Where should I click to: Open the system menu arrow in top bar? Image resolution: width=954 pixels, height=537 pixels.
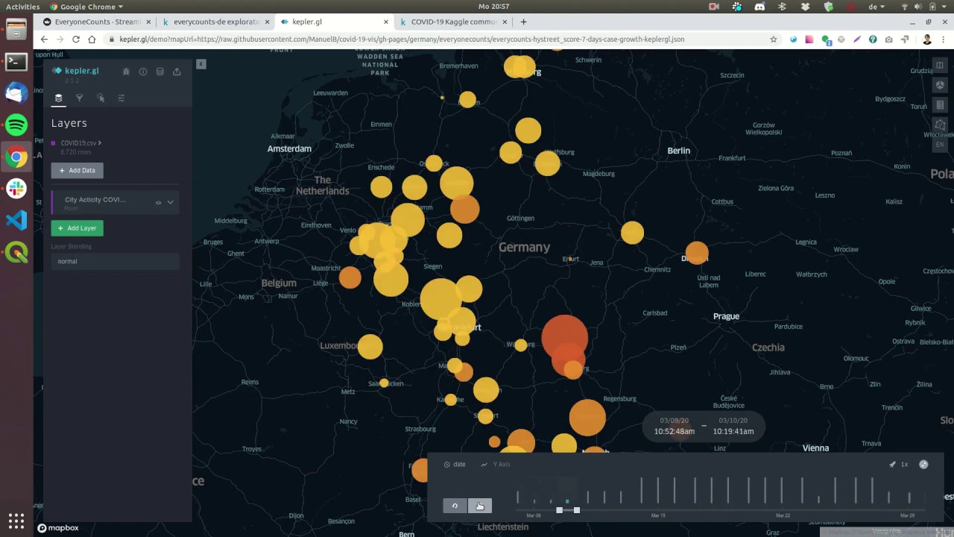click(x=944, y=7)
